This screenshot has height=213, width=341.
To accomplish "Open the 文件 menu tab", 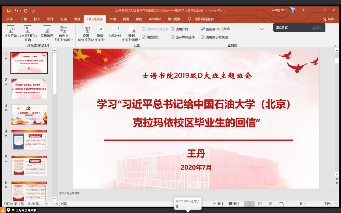I will tap(9, 19).
